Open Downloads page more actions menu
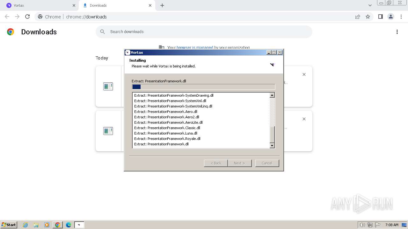 coord(397,32)
